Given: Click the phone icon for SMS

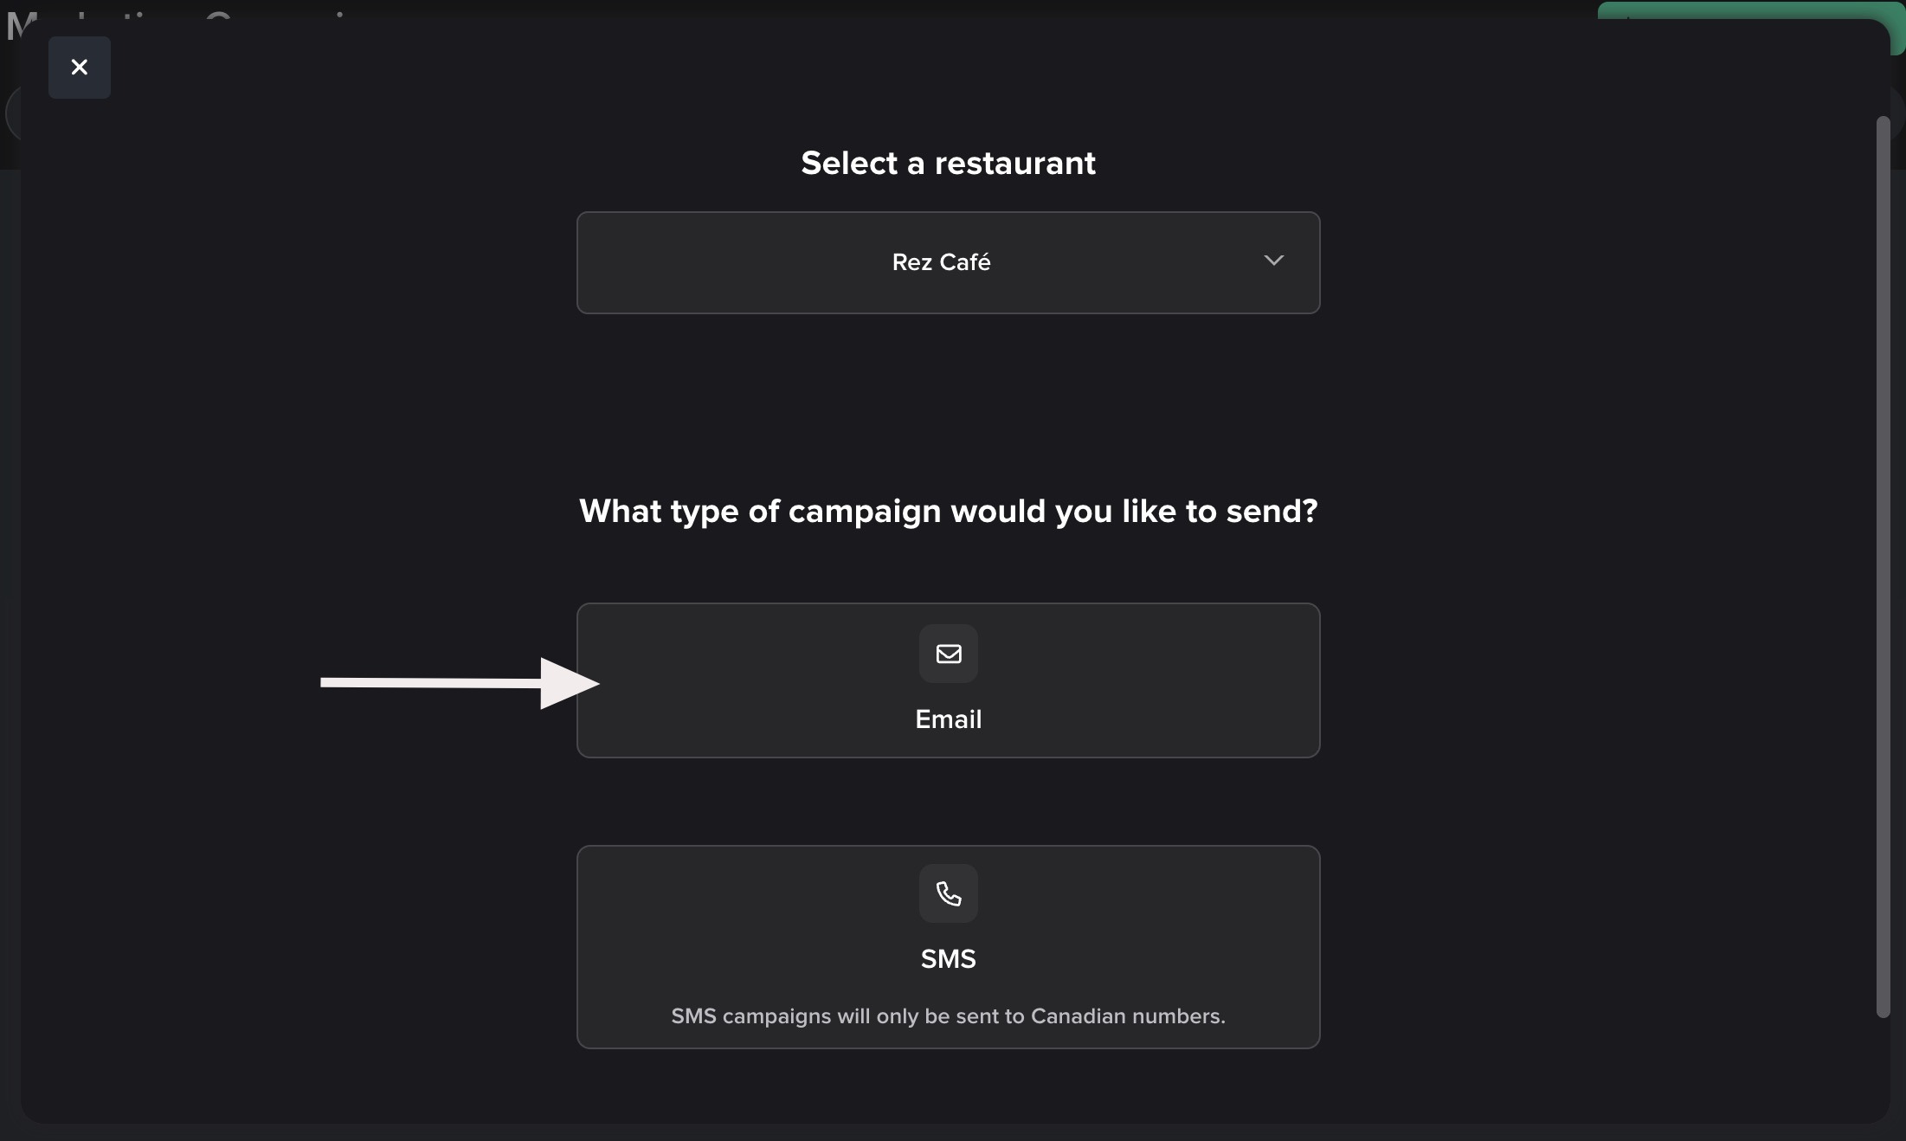Looking at the screenshot, I should coord(948,893).
